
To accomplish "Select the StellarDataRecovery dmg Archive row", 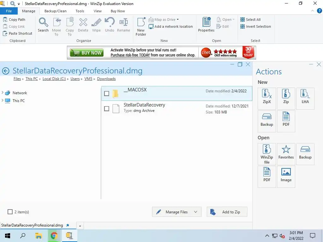I will pyautogui.click(x=177, y=108).
